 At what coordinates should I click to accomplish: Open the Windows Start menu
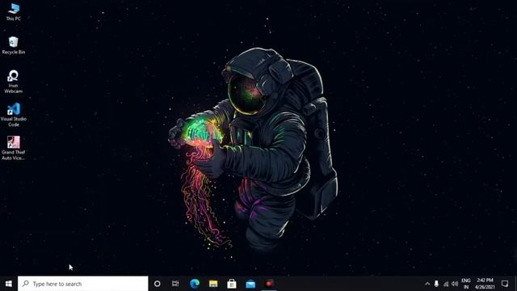click(x=9, y=284)
